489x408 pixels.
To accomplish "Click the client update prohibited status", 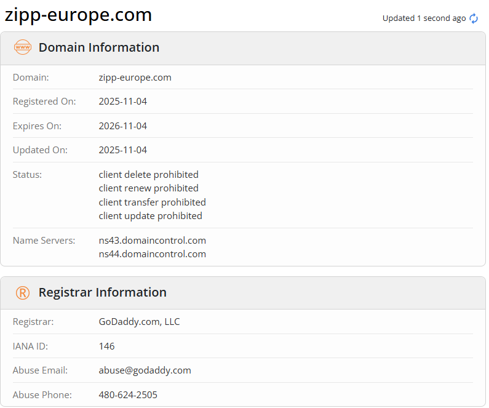I will click(150, 216).
